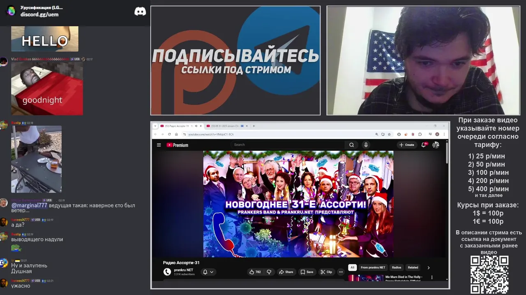Open the Me Mum Died video thumbnail
Viewport: 526px width, 295px height.
click(x=366, y=278)
